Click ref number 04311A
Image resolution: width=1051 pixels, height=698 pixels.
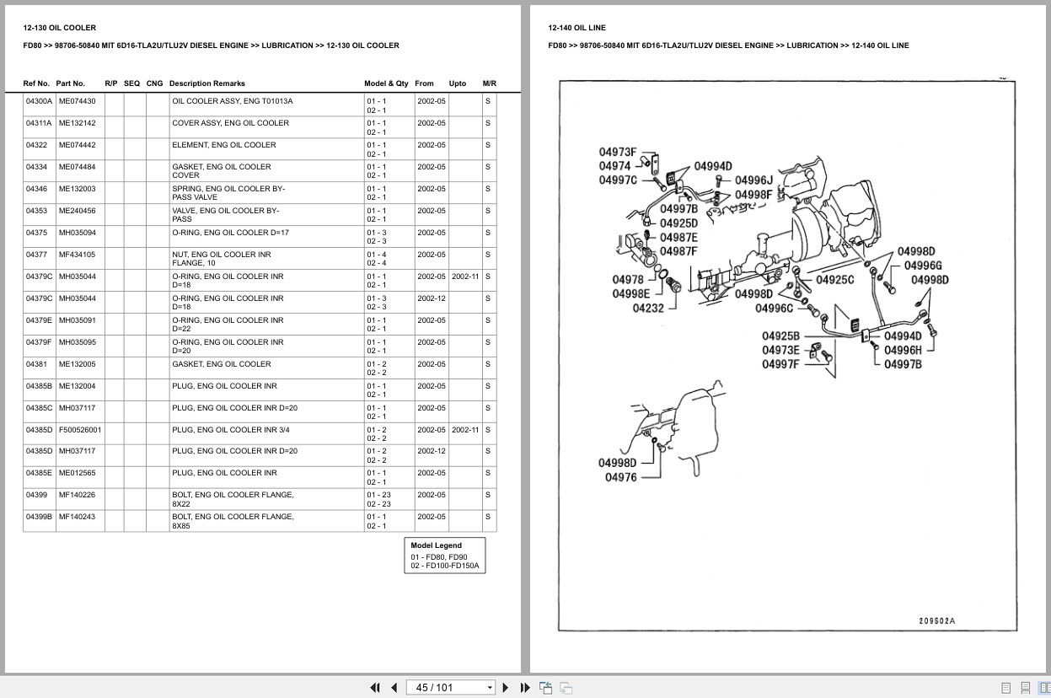(39, 123)
